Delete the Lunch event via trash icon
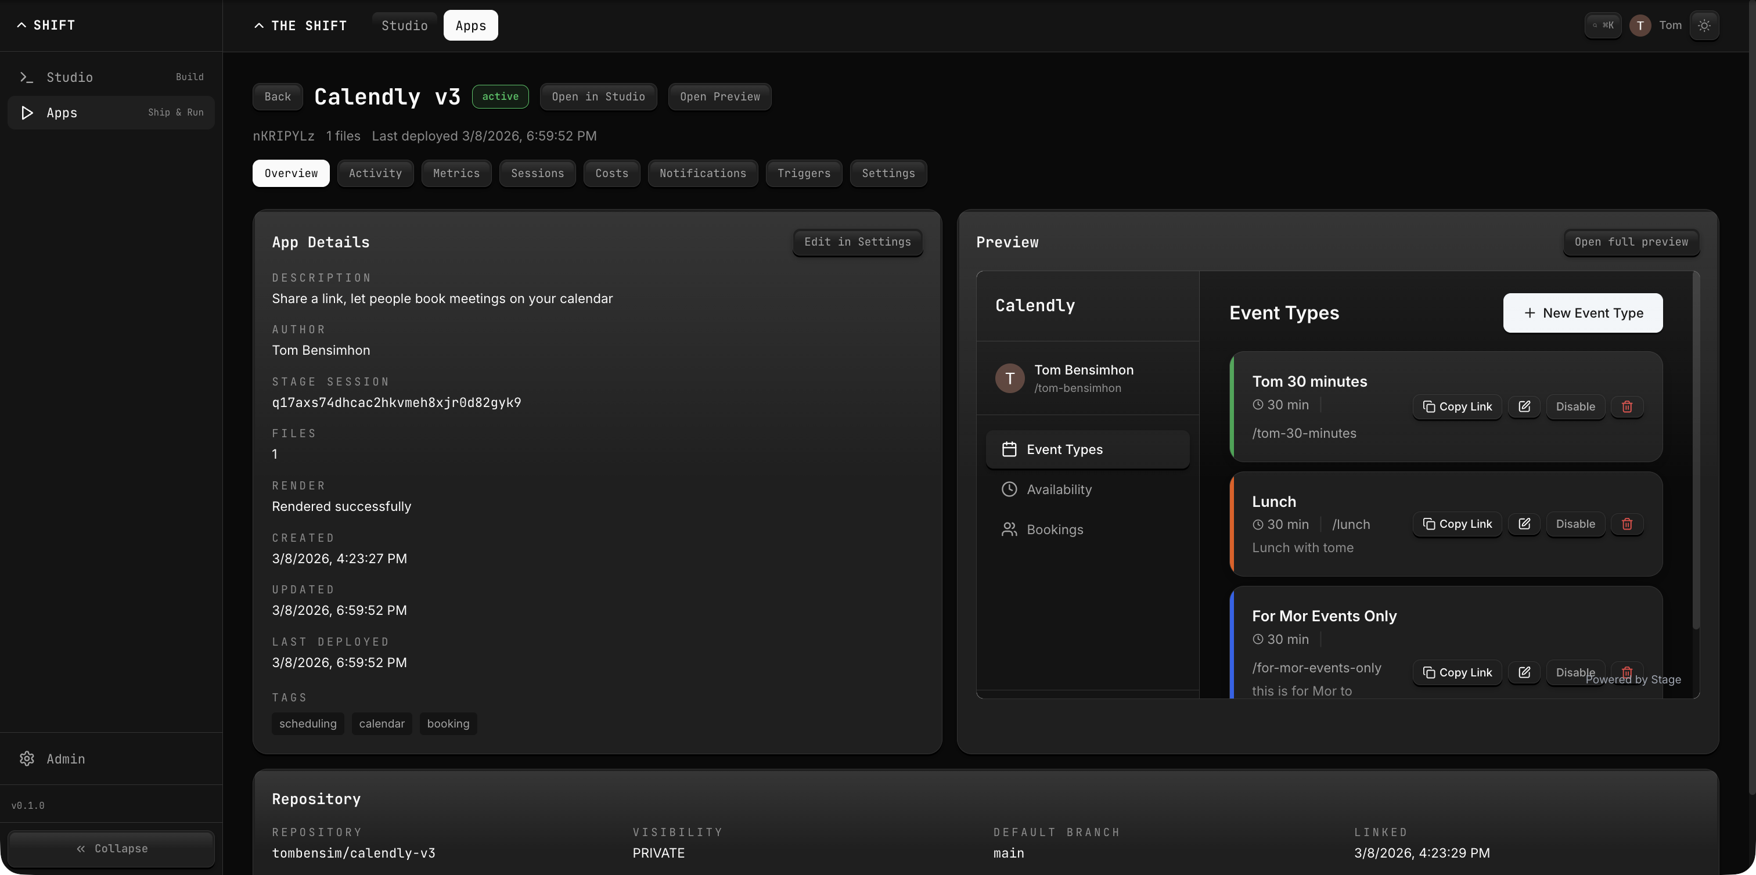The height and width of the screenshot is (875, 1756). point(1627,524)
